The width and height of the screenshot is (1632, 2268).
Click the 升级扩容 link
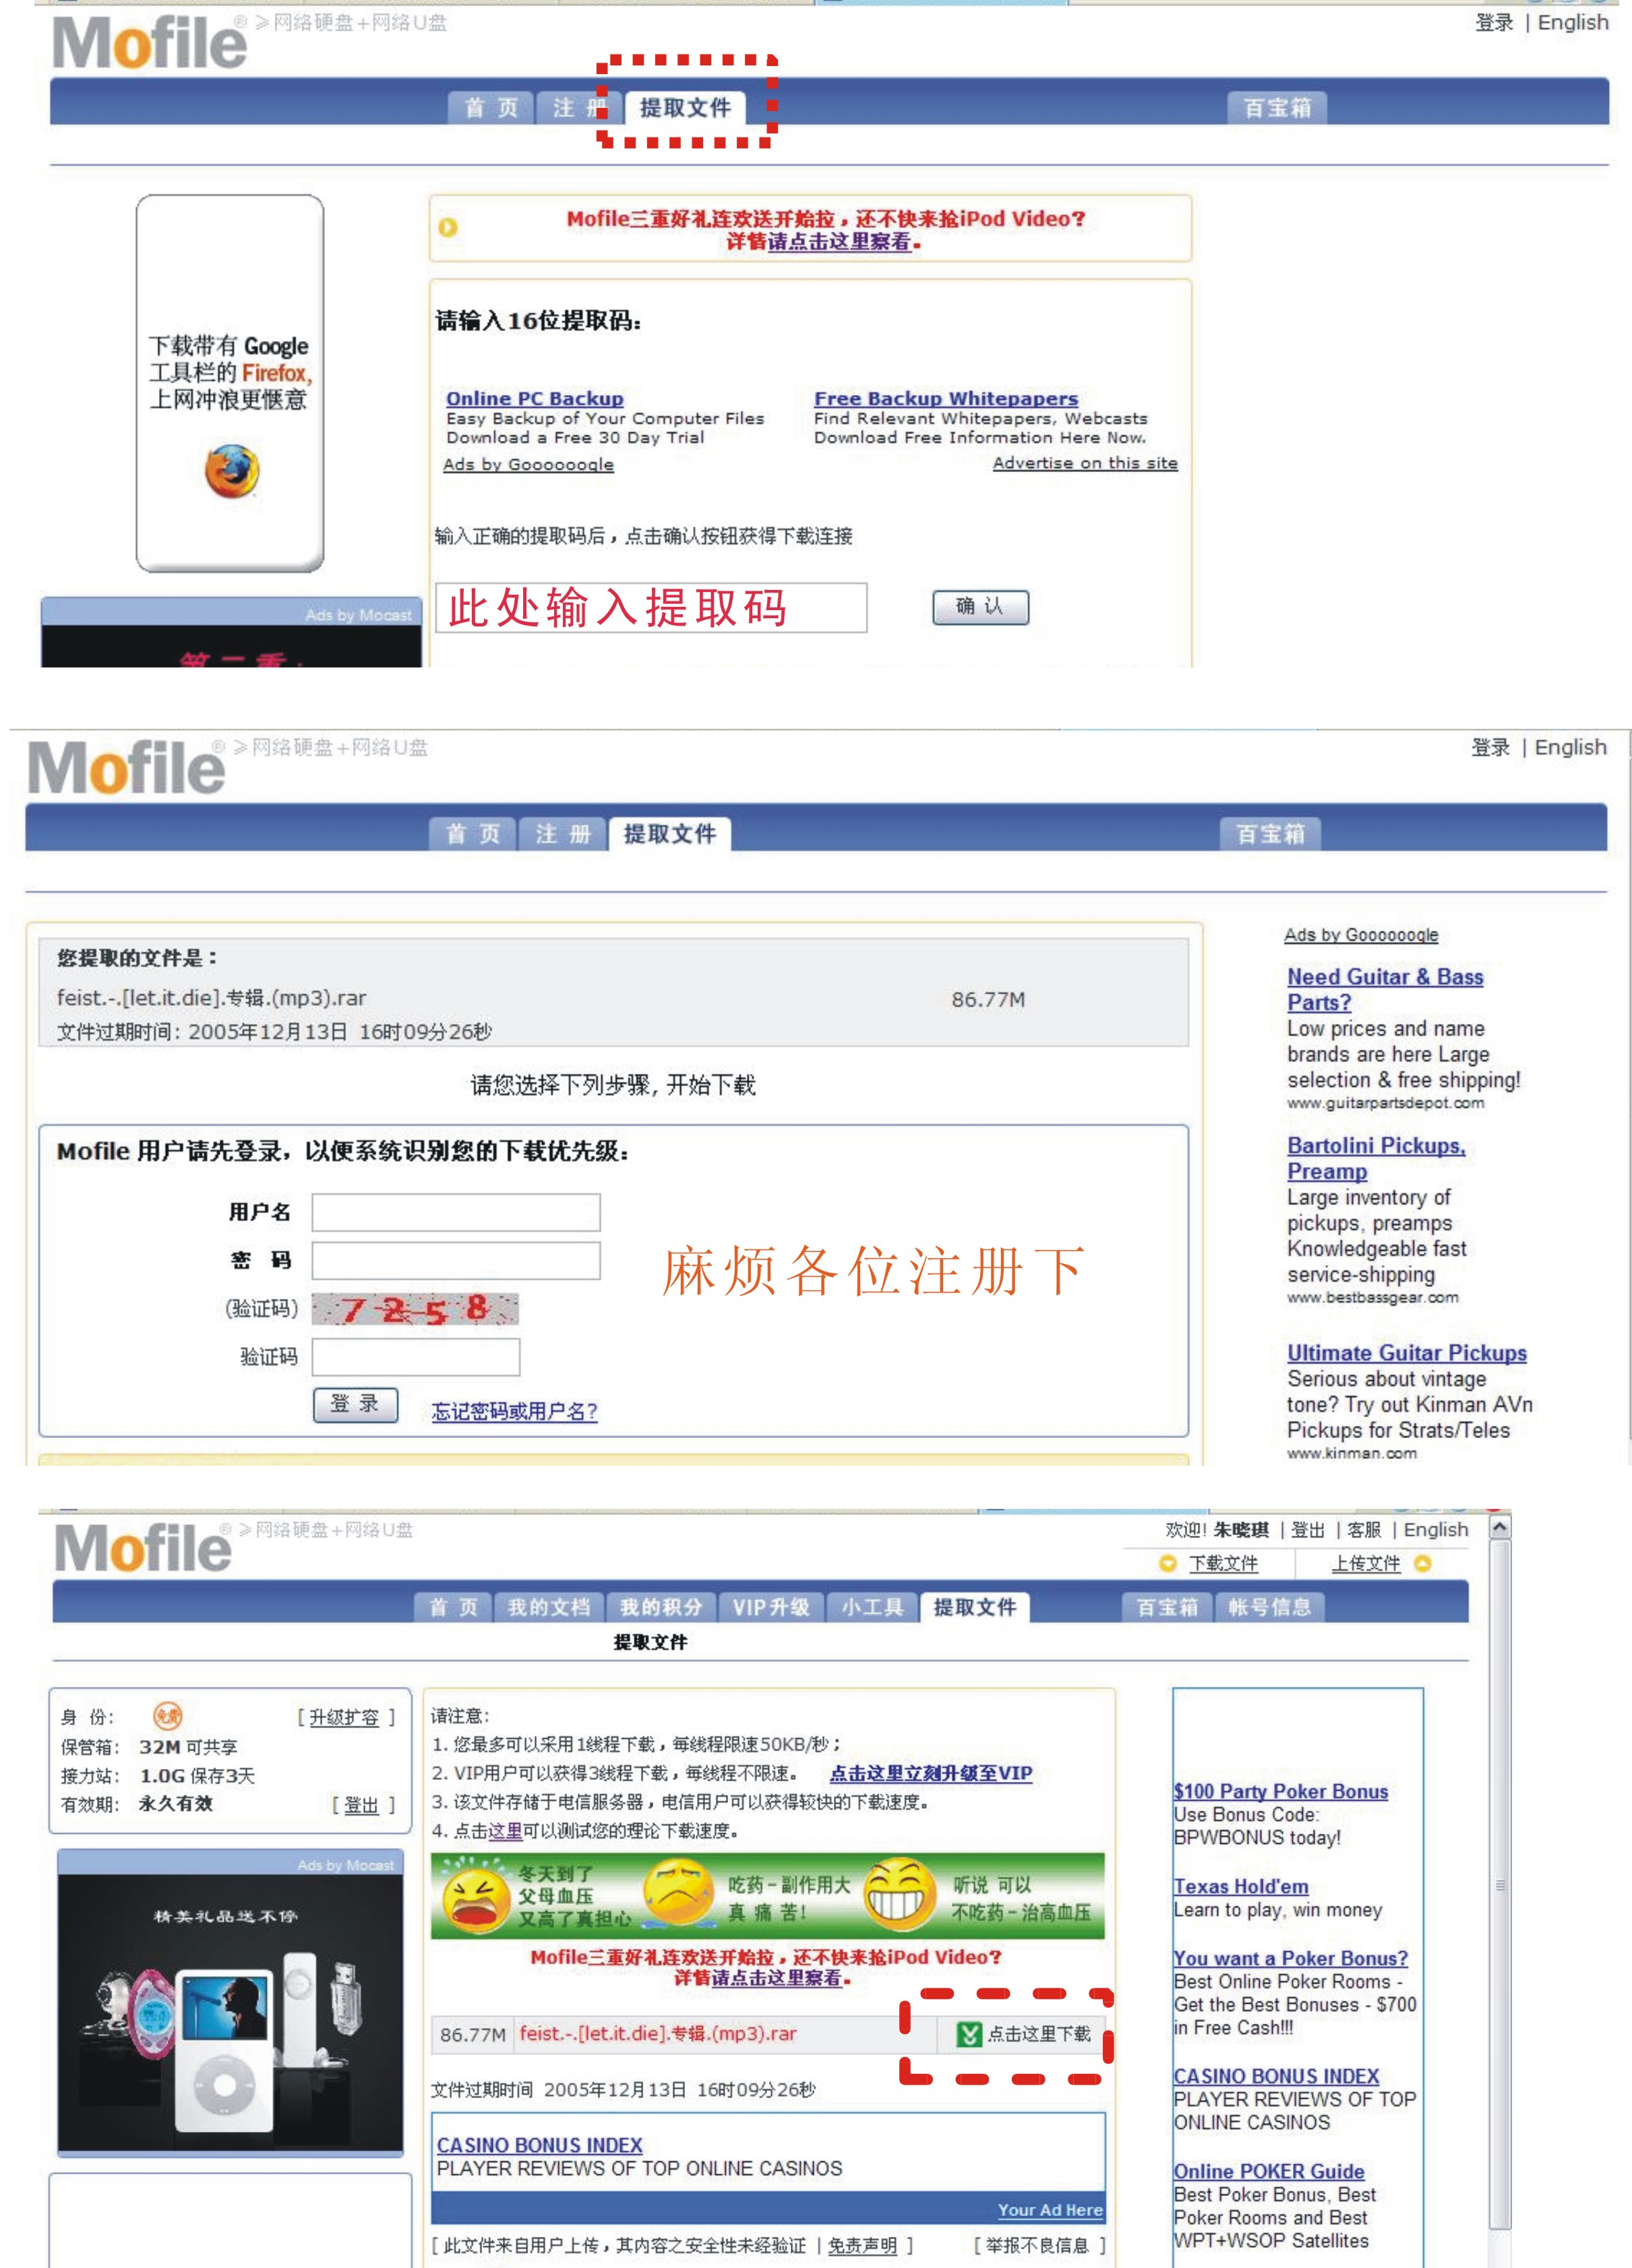click(344, 1718)
